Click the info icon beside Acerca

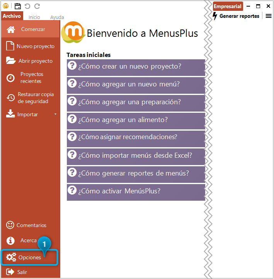[10, 241]
